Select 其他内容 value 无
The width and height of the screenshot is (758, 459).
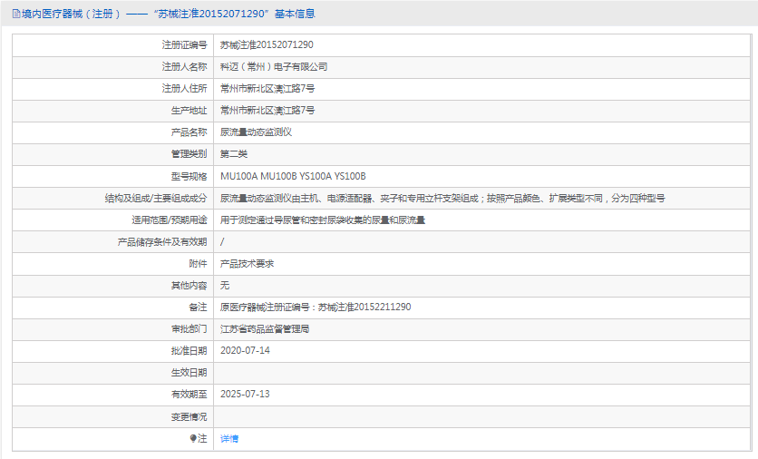pyautogui.click(x=225, y=286)
